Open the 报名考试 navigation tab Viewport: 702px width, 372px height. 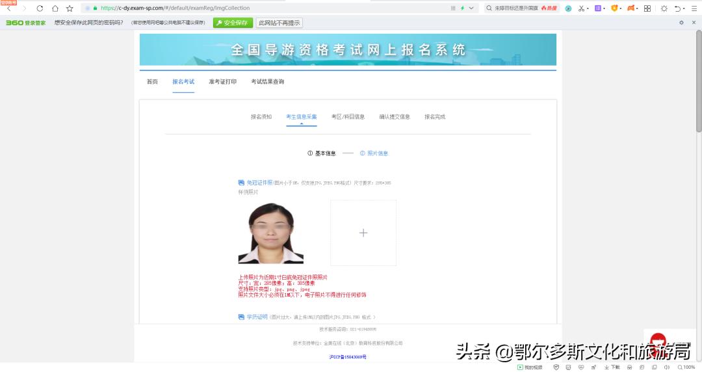coord(183,81)
